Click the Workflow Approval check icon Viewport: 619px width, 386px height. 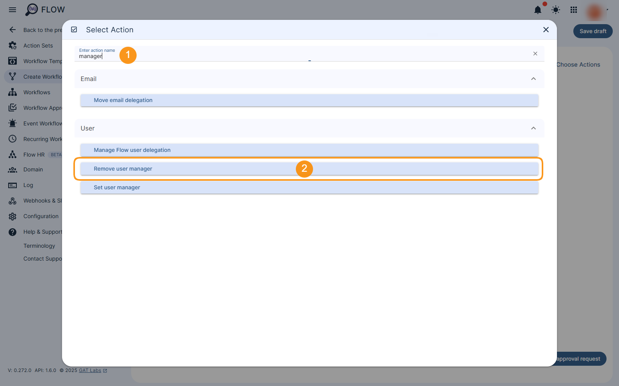pyautogui.click(x=12, y=108)
